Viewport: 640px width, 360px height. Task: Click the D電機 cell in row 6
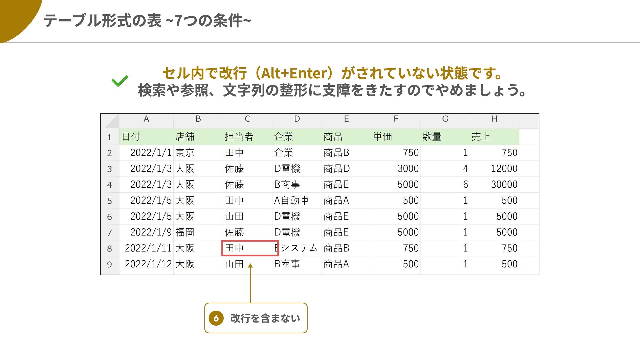297,217
